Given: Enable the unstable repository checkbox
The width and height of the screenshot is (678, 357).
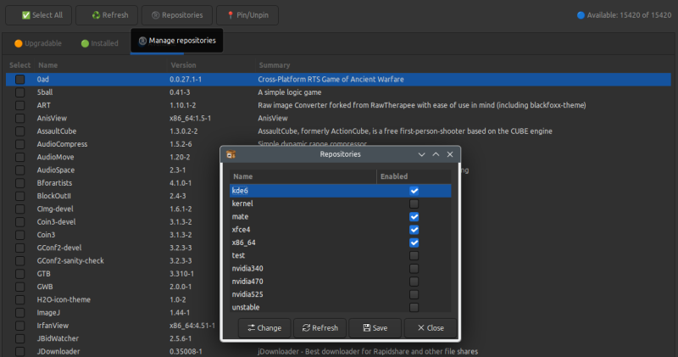Looking at the screenshot, I should [x=414, y=307].
